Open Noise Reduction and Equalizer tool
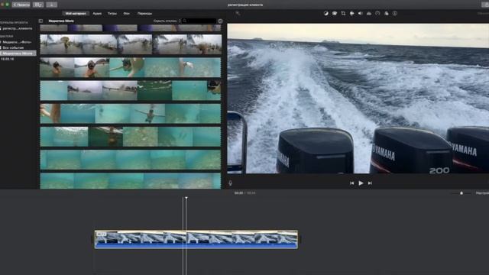 point(369,14)
